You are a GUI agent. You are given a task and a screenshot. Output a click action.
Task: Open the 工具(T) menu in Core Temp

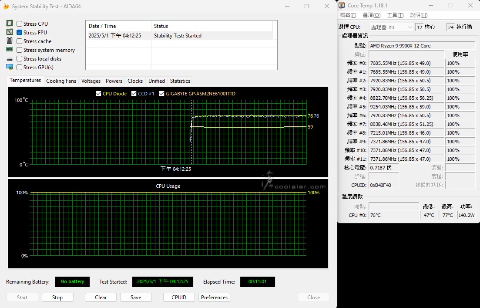(x=395, y=15)
